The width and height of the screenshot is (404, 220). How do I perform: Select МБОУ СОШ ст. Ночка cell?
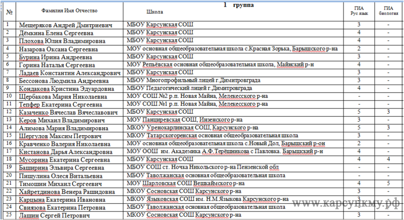tap(203, 167)
